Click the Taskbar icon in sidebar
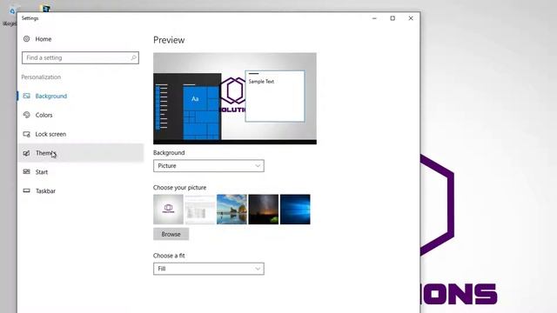 click(27, 190)
